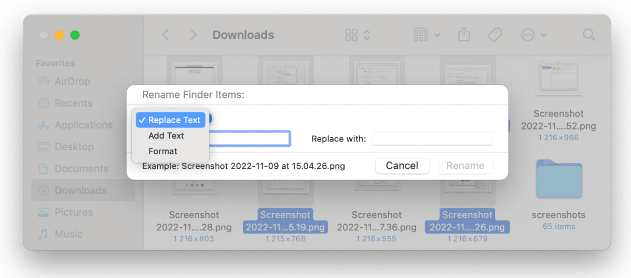Go back with the left chevron
The width and height of the screenshot is (631, 278).
tap(166, 35)
